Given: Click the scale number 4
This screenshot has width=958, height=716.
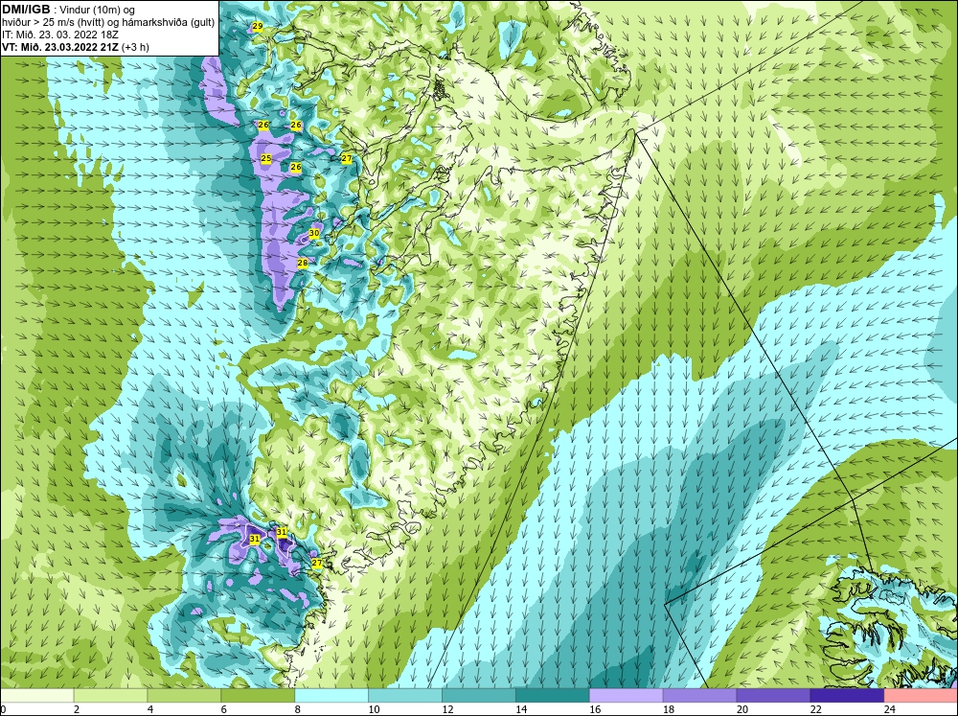Looking at the screenshot, I should coord(150,709).
